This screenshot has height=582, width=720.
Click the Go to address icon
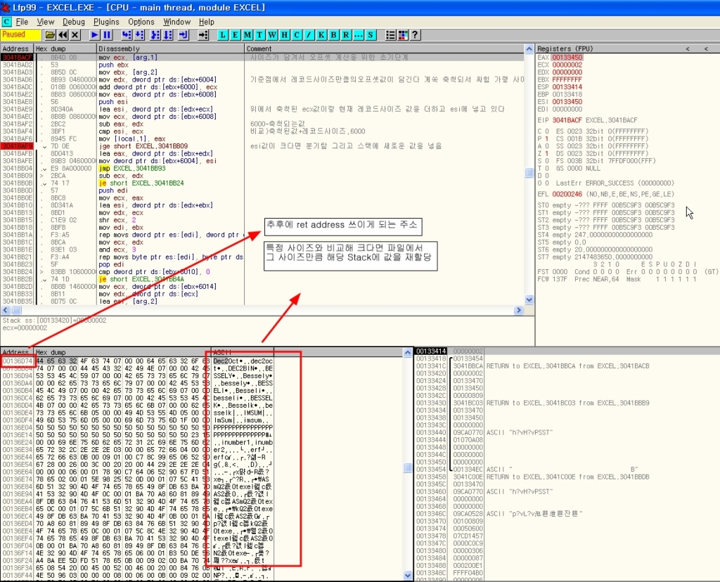click(x=203, y=35)
